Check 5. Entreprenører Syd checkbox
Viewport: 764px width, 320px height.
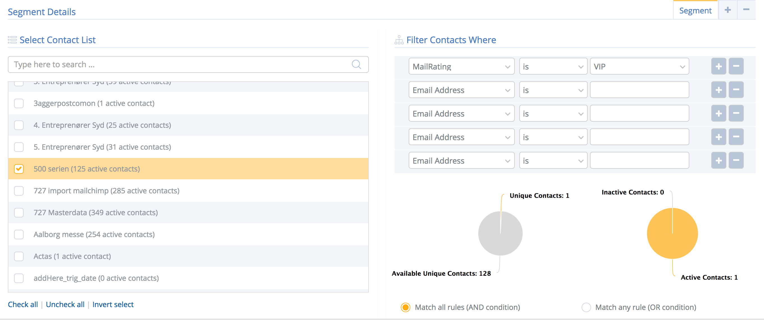(19, 147)
